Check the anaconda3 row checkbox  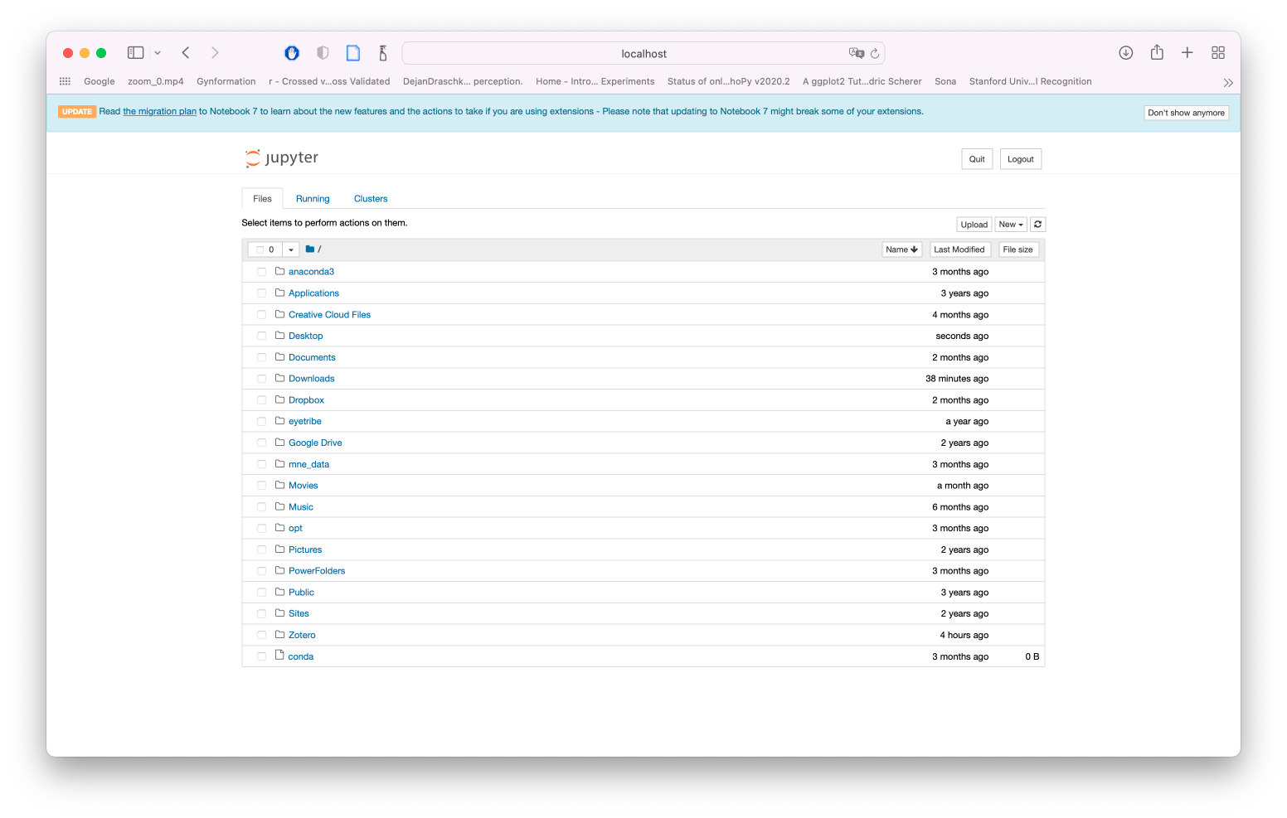(x=262, y=272)
